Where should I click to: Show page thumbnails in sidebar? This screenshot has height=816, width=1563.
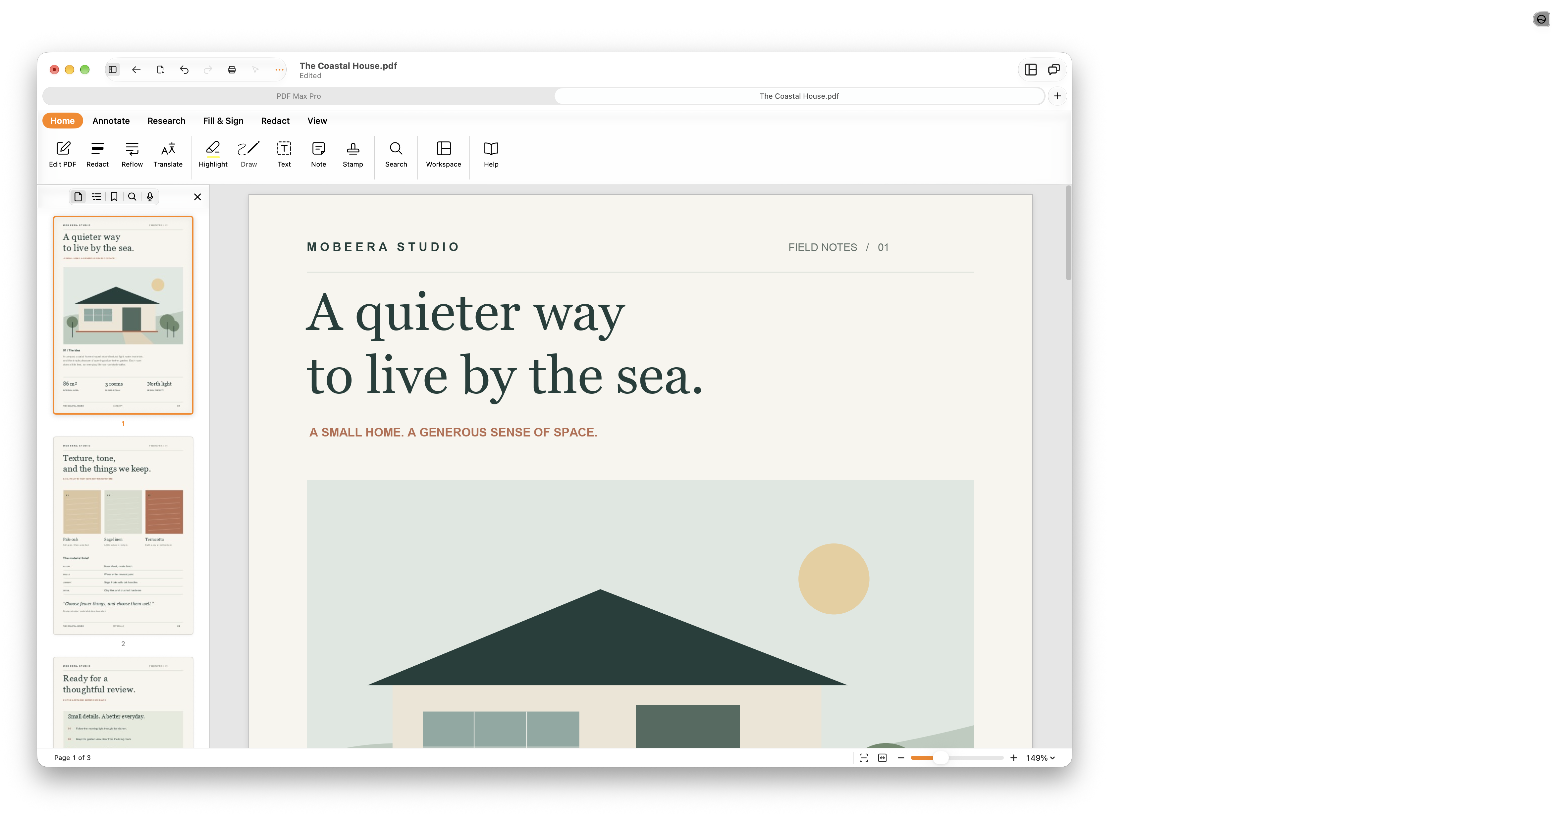78,197
